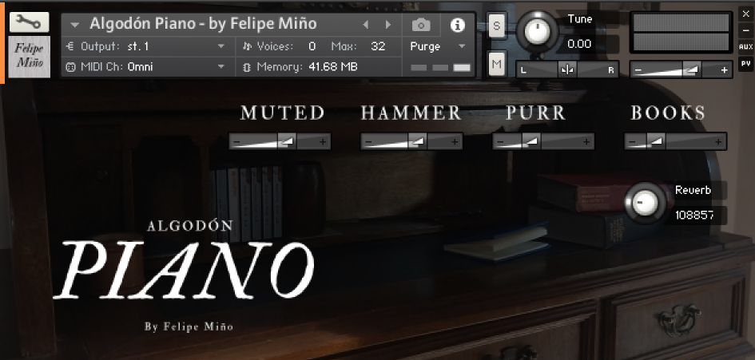This screenshot has height=360, width=755.
Task: Mute the instrument with M button
Action: 497,64
